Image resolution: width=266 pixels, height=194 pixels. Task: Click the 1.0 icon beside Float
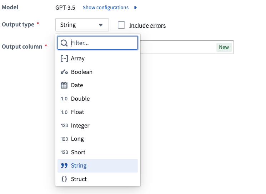coord(64,112)
